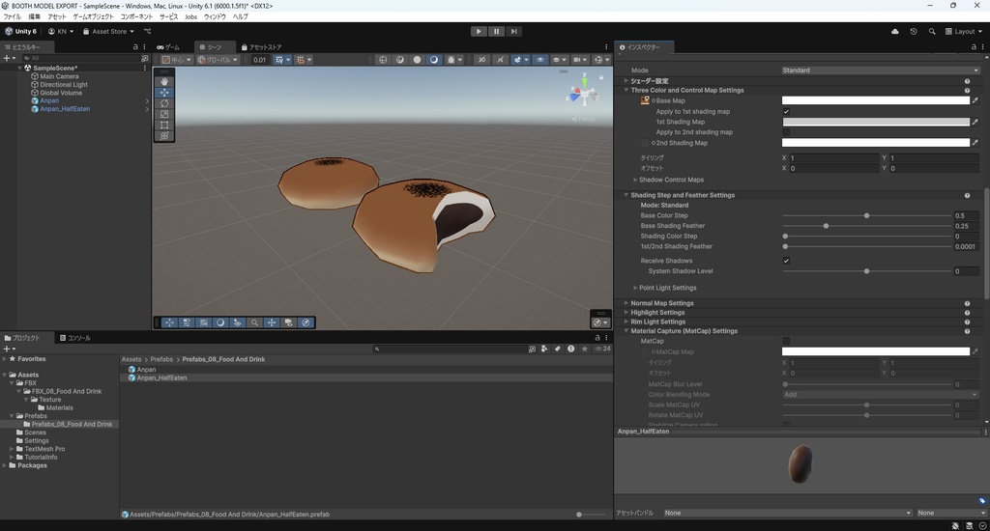Click the Base Shading Feather value field
Viewport: 990px width, 531px height.
pos(966,226)
